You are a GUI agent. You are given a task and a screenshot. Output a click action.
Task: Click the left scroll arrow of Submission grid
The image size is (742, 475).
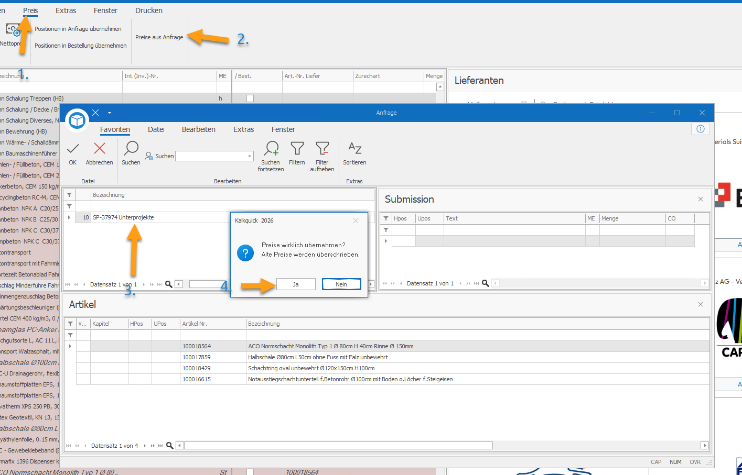(x=495, y=283)
